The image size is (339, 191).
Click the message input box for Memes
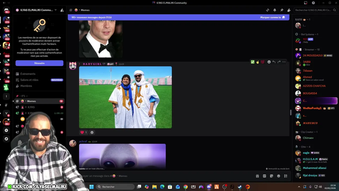click(164, 176)
